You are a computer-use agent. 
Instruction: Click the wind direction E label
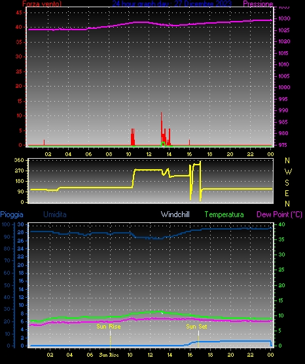[287, 193]
